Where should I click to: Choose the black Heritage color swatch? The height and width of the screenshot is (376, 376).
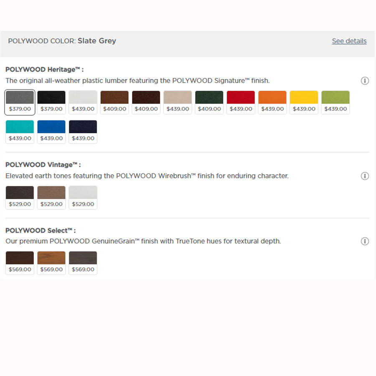click(51, 102)
